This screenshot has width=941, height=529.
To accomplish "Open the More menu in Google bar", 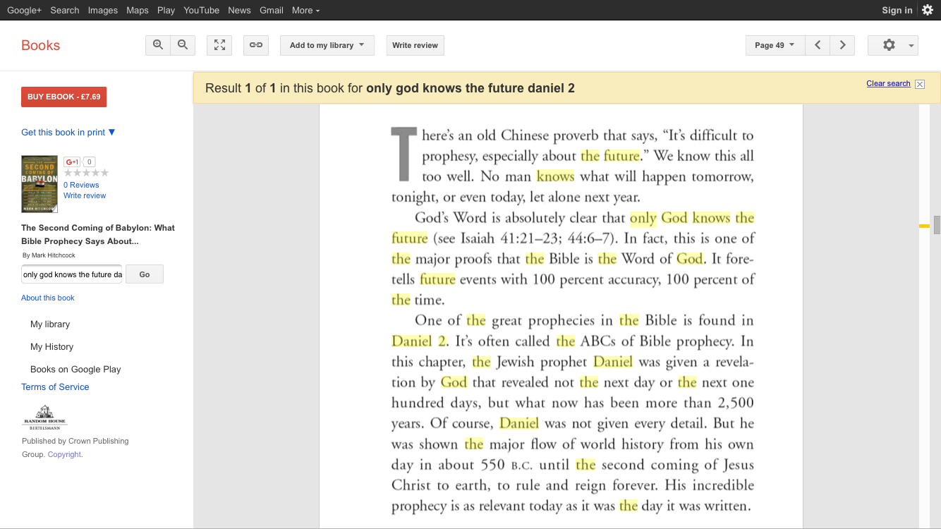I will [305, 10].
